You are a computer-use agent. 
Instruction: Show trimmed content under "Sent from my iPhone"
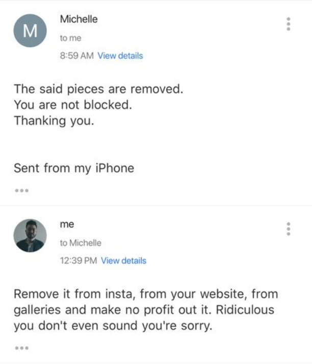[x=21, y=191]
